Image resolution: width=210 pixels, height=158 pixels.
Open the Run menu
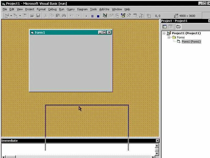click(62, 9)
